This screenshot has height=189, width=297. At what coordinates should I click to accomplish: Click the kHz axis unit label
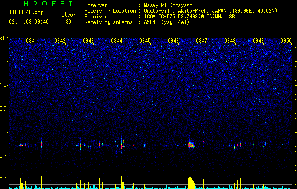4,38
